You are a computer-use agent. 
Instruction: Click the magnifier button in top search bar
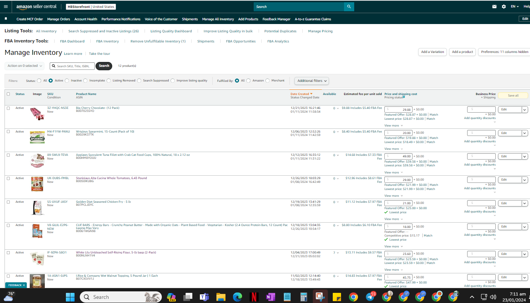point(349,7)
